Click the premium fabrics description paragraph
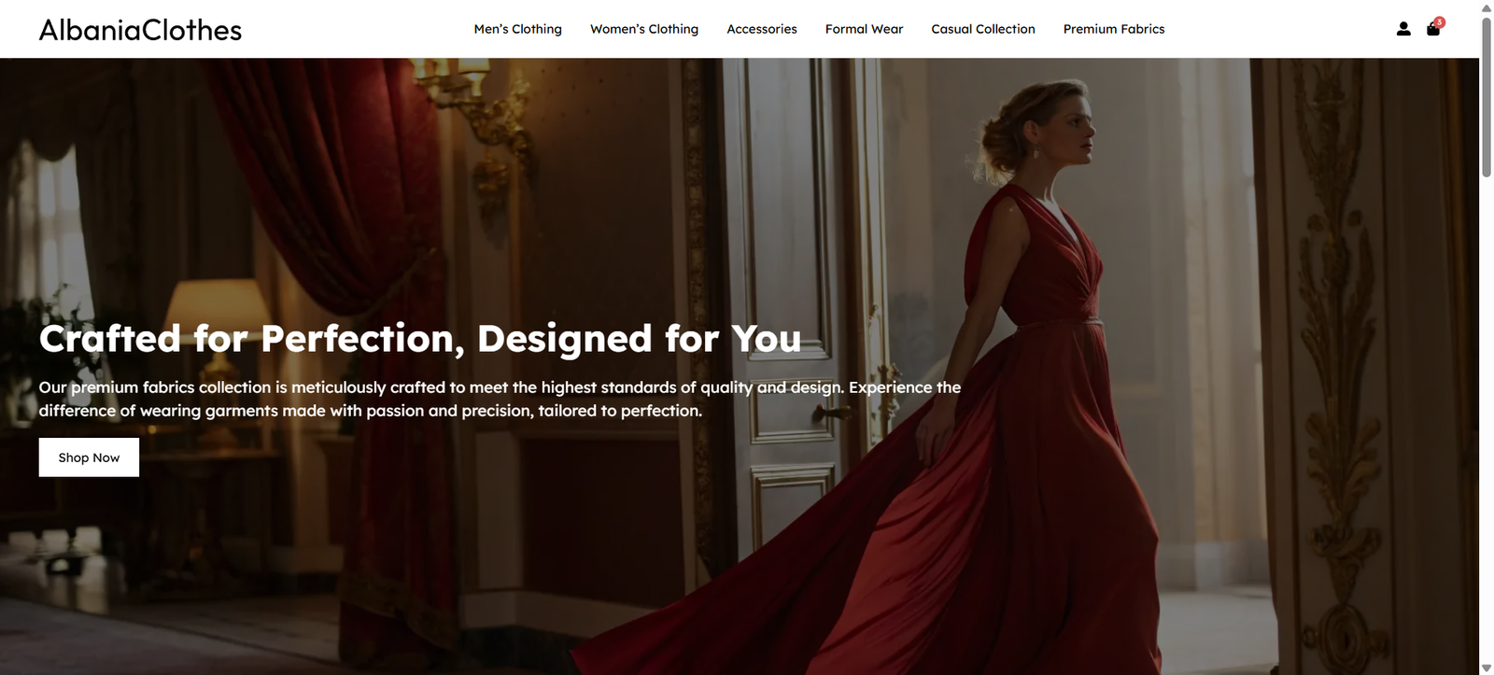The image size is (1494, 675). click(x=500, y=399)
